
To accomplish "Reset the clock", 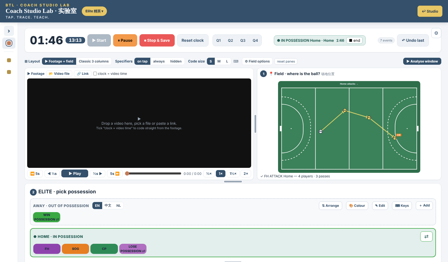I will click(x=193, y=40).
